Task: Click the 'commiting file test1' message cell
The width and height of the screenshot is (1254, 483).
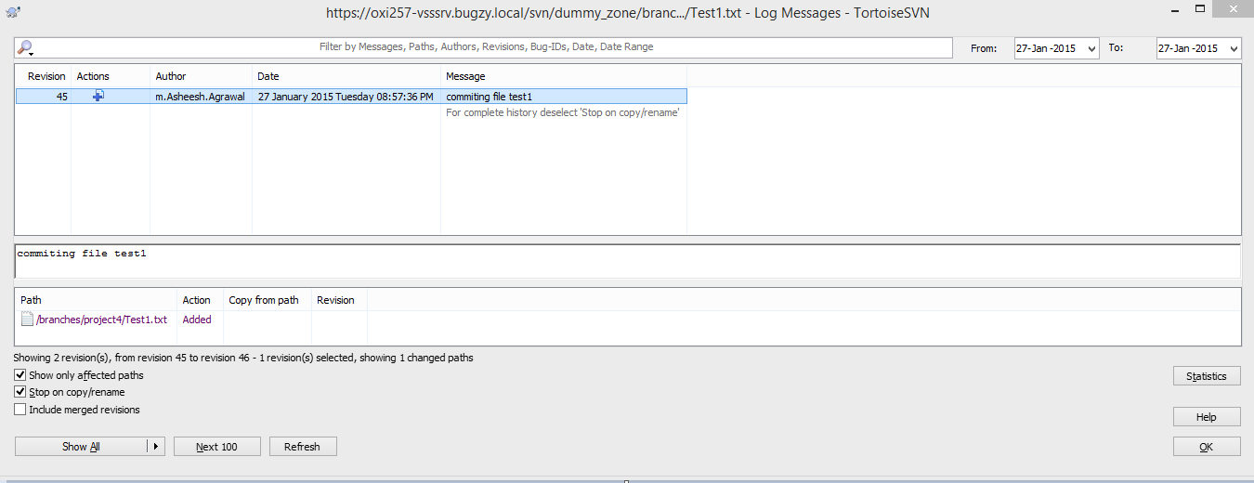Action: (x=489, y=97)
